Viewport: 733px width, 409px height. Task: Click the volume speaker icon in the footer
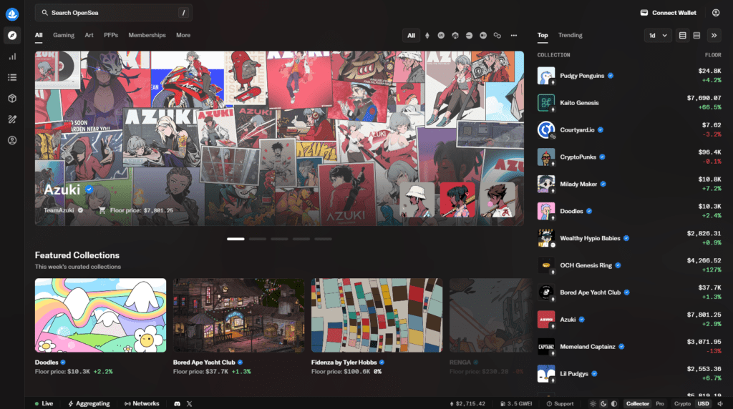(720, 404)
